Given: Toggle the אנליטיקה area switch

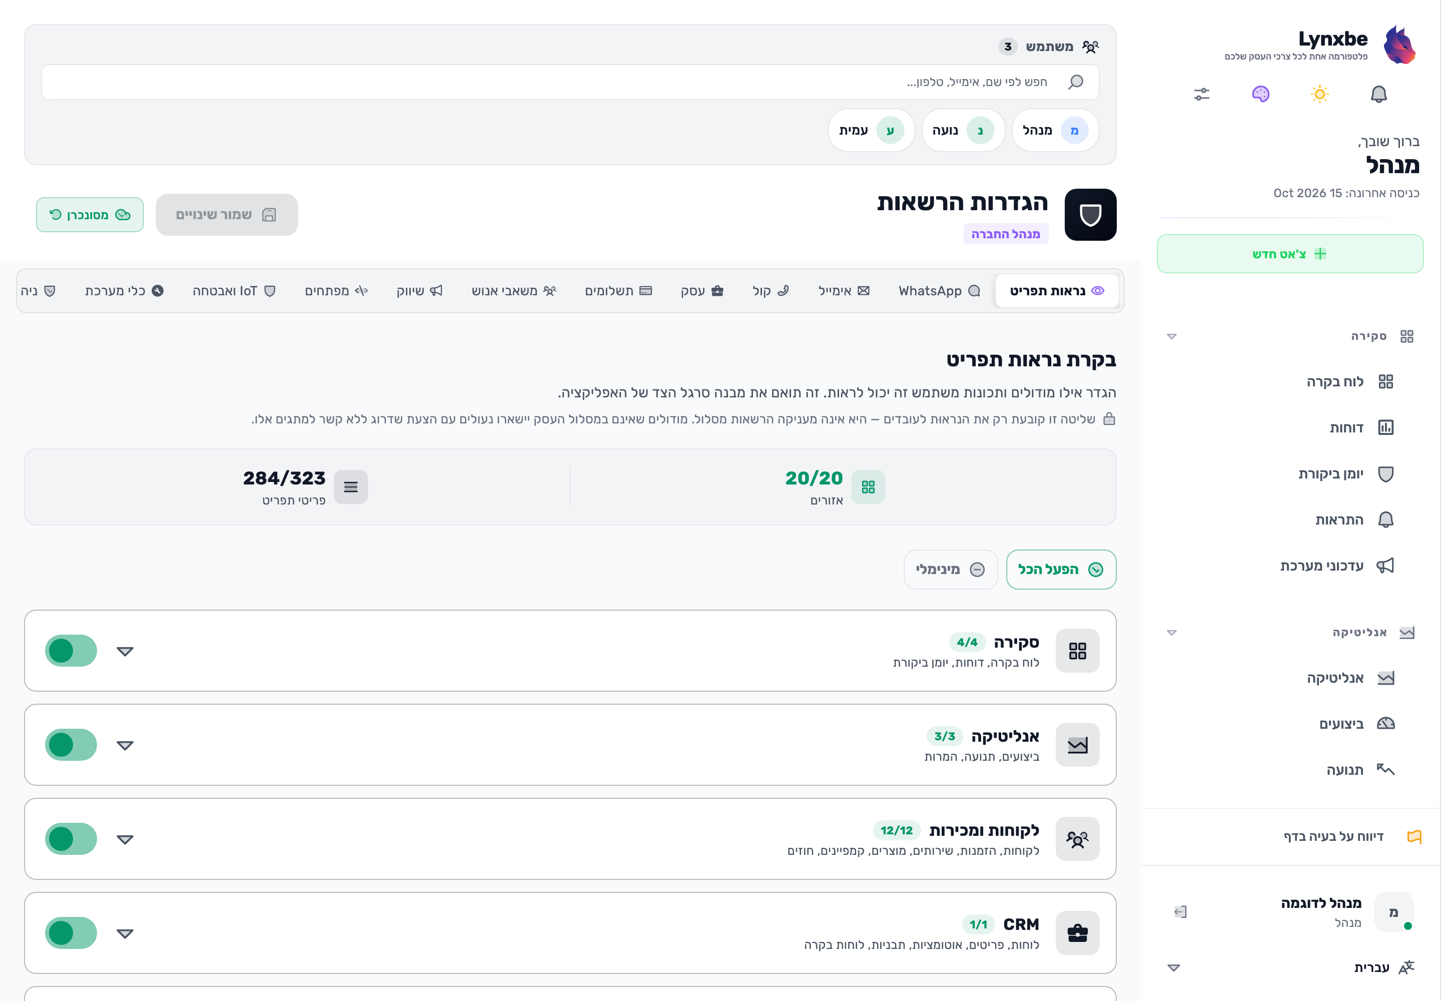Looking at the screenshot, I should [x=71, y=744].
